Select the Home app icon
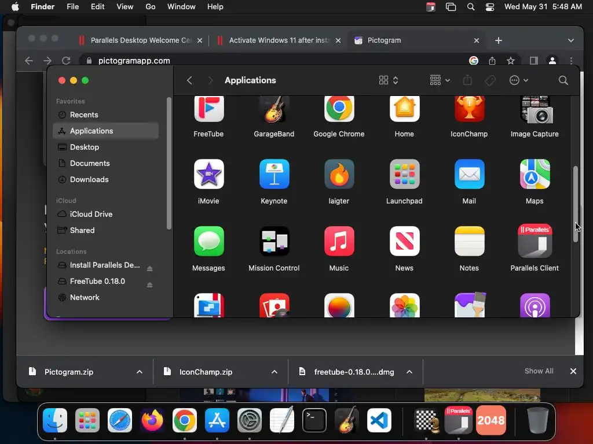The image size is (593, 444). click(404, 109)
